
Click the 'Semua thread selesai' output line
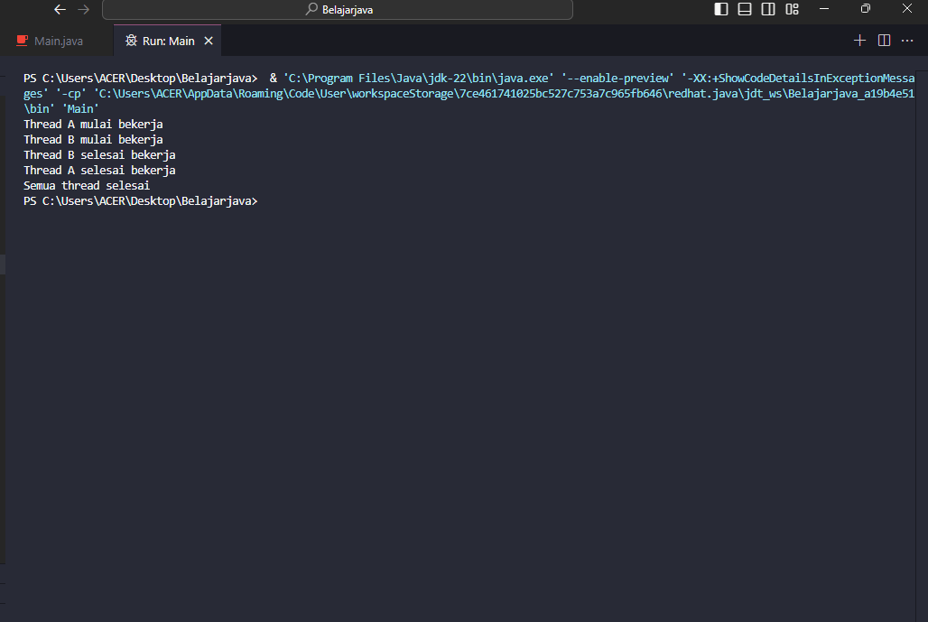[x=87, y=186]
